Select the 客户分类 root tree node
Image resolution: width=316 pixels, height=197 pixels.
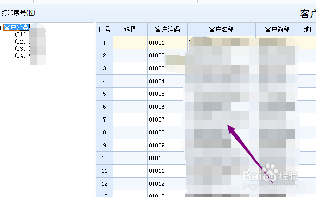point(16,27)
